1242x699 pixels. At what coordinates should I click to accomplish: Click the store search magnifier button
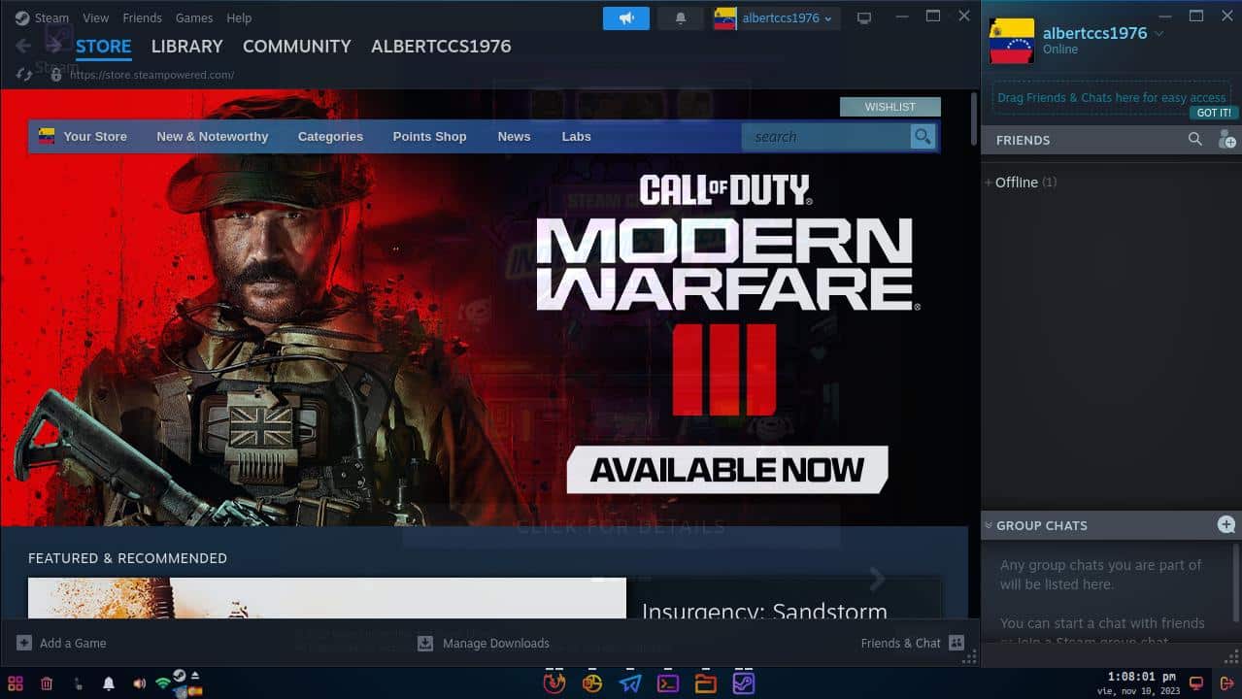pos(923,137)
